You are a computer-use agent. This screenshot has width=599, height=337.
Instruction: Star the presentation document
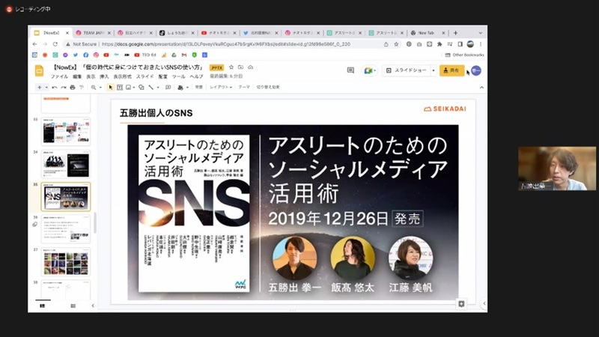(231, 67)
